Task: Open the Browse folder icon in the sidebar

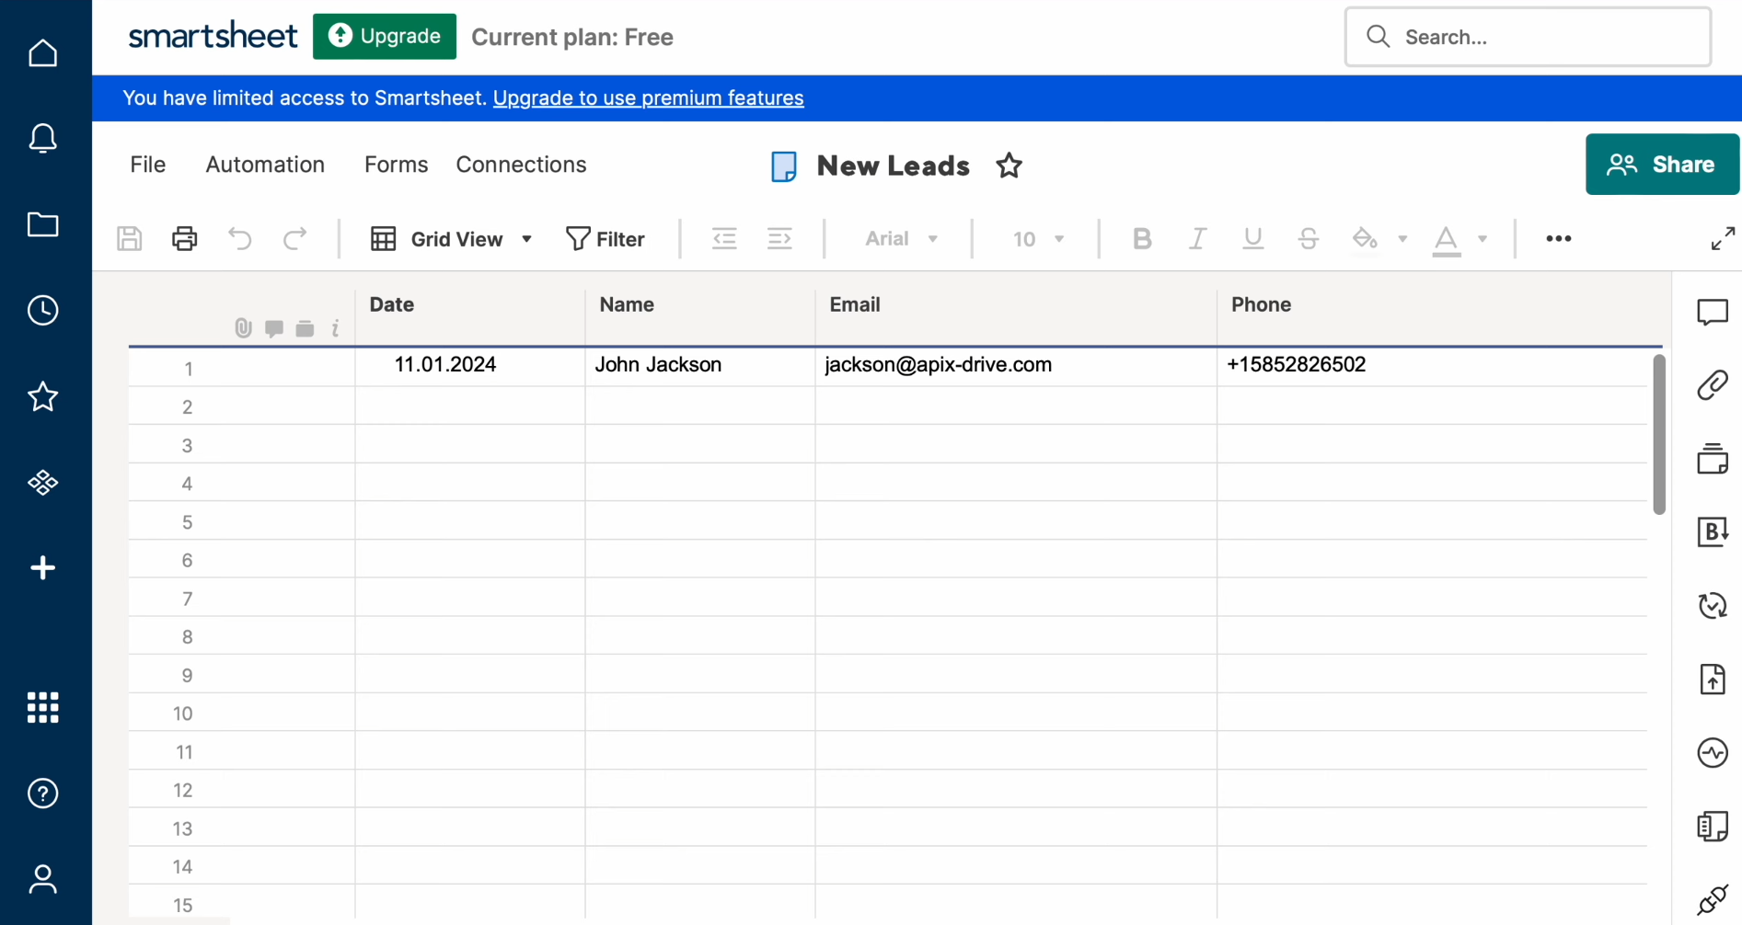Action: coord(42,224)
